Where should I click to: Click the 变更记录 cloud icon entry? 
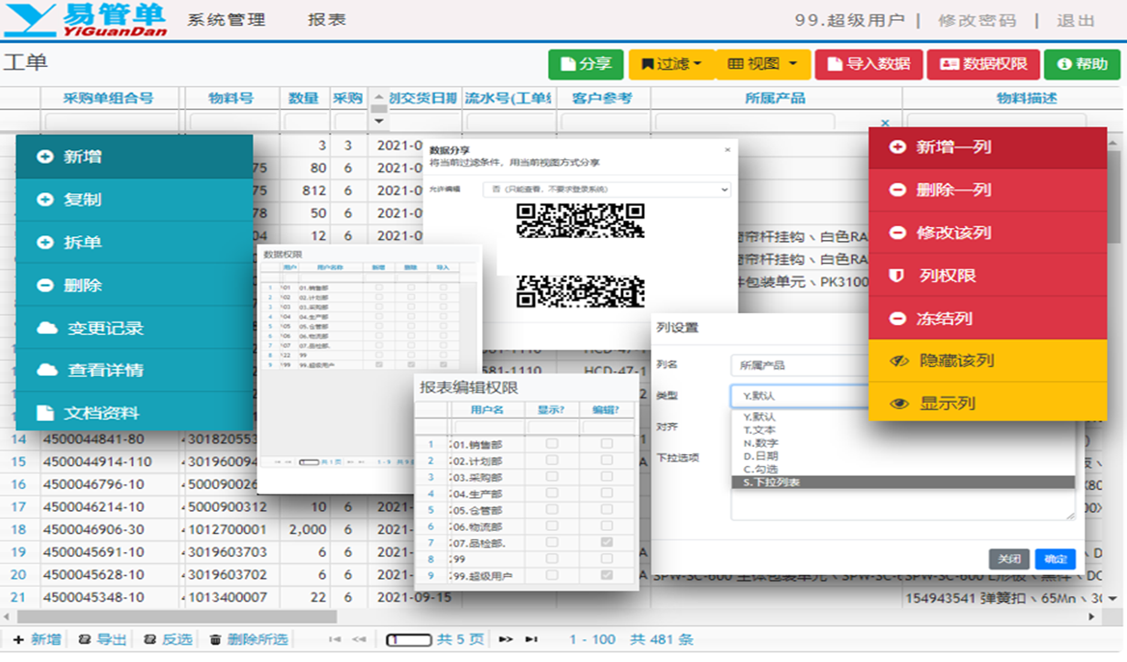(x=47, y=328)
